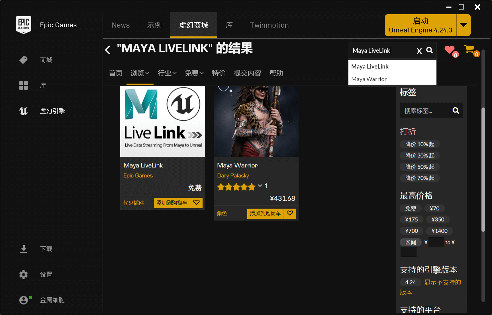Filter max price to 免费
This screenshot has width=492, height=315.
point(411,208)
